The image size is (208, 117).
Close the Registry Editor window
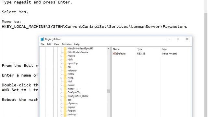point(187,39)
